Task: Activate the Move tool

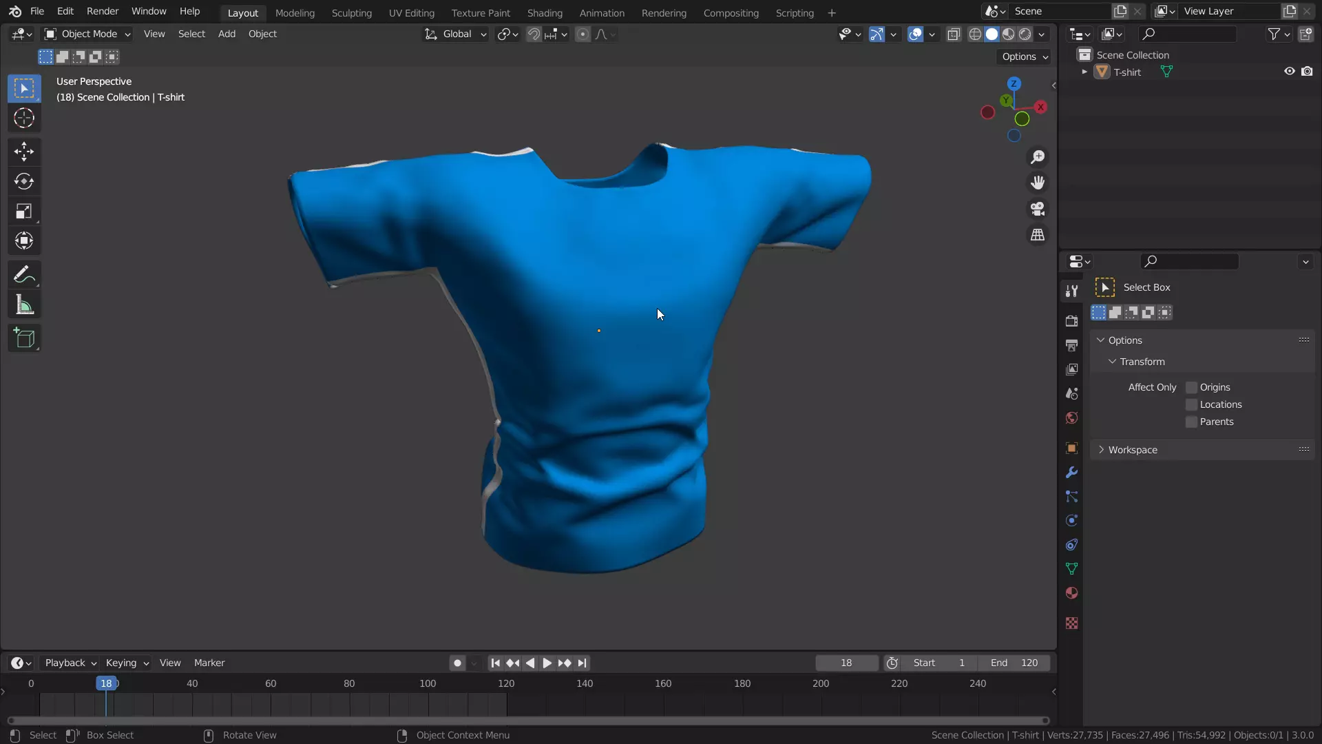Action: [x=24, y=152]
